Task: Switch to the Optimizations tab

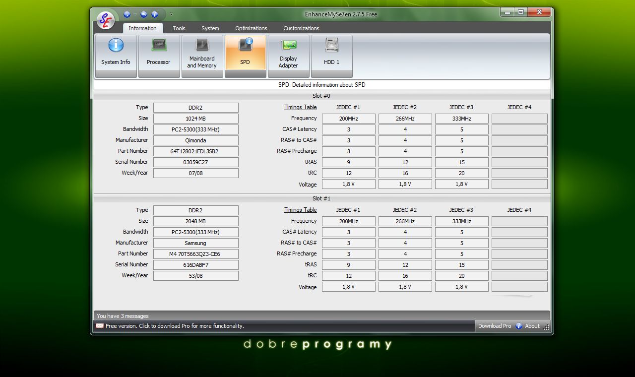Action: pos(251,28)
